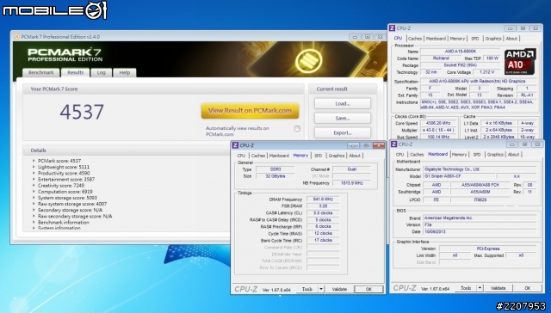Click Tools button in Memory CPU-Z window
The width and height of the screenshot is (551, 313).
307,290
